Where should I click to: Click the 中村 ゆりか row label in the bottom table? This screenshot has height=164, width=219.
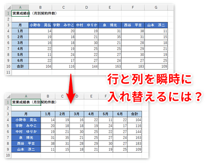(26, 132)
